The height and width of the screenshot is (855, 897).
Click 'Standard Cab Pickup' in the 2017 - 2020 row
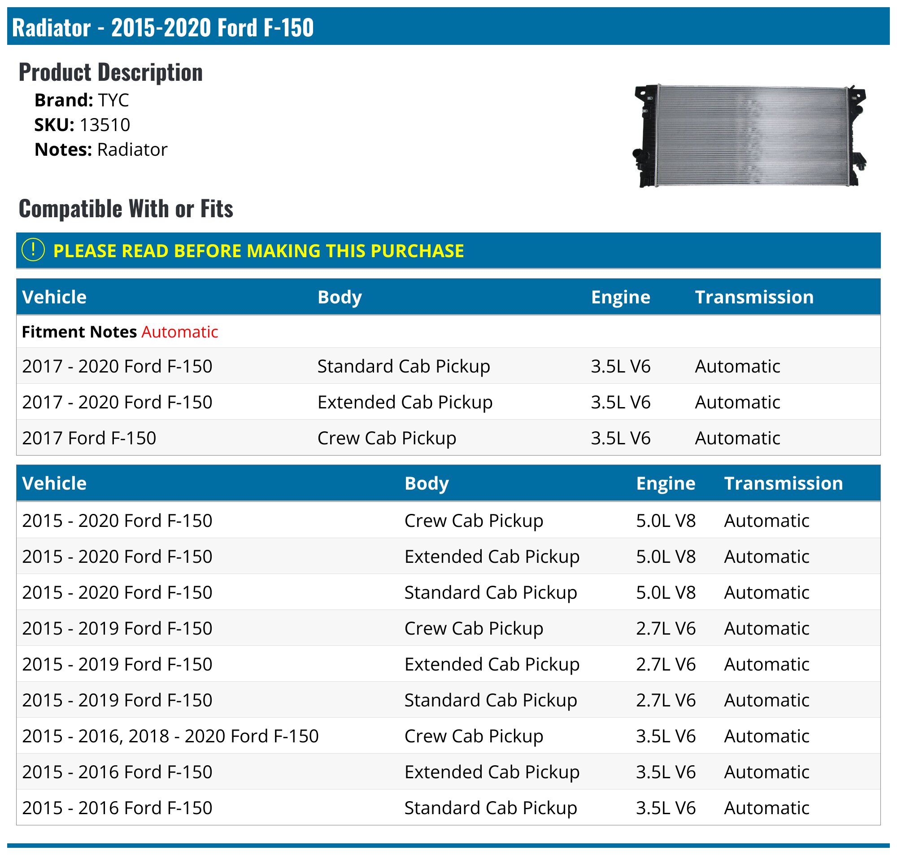[403, 366]
